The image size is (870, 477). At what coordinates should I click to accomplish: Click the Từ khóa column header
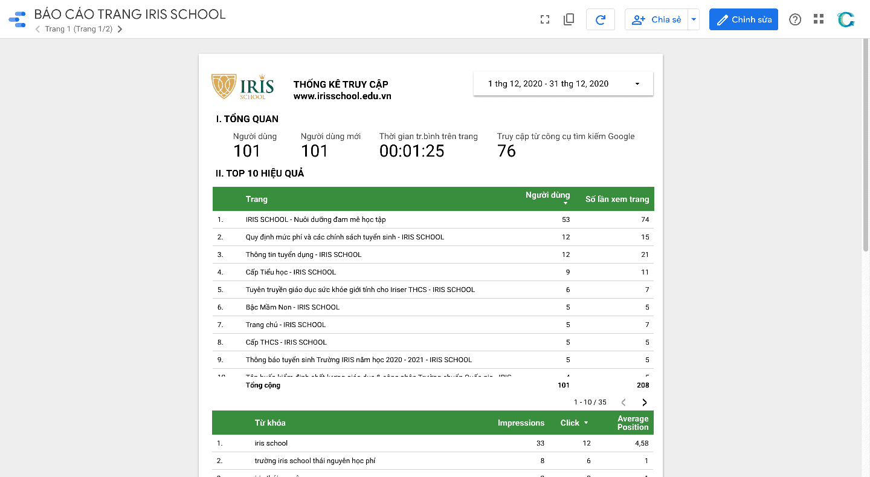(x=270, y=423)
